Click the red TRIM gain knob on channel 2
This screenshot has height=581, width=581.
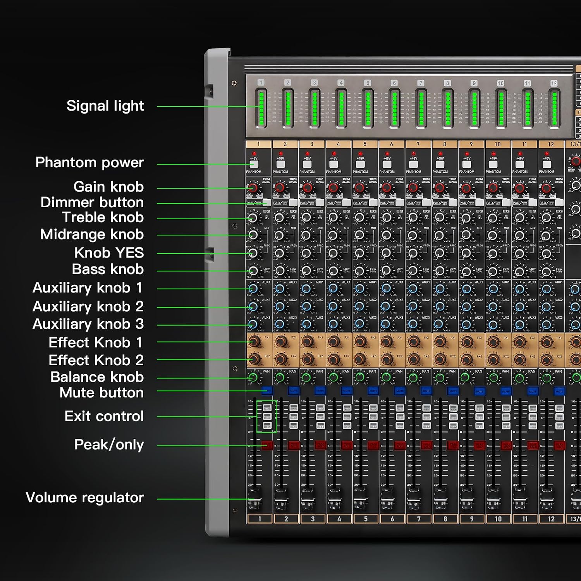280,188
